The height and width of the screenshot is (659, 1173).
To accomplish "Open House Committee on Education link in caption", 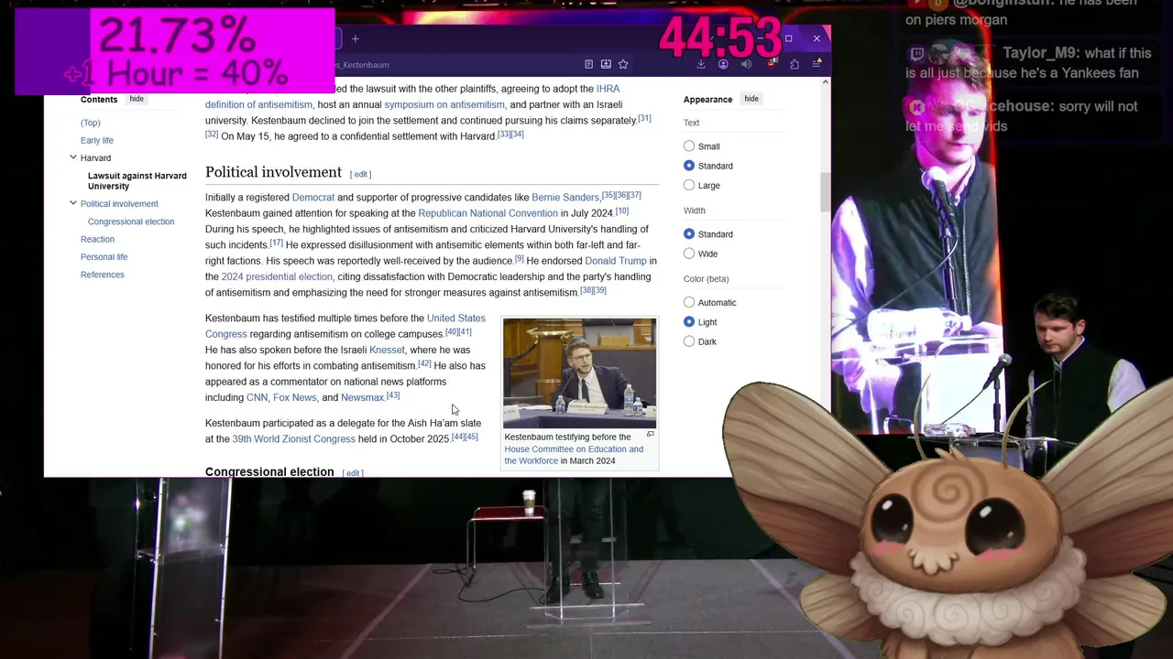I will 574,455.
